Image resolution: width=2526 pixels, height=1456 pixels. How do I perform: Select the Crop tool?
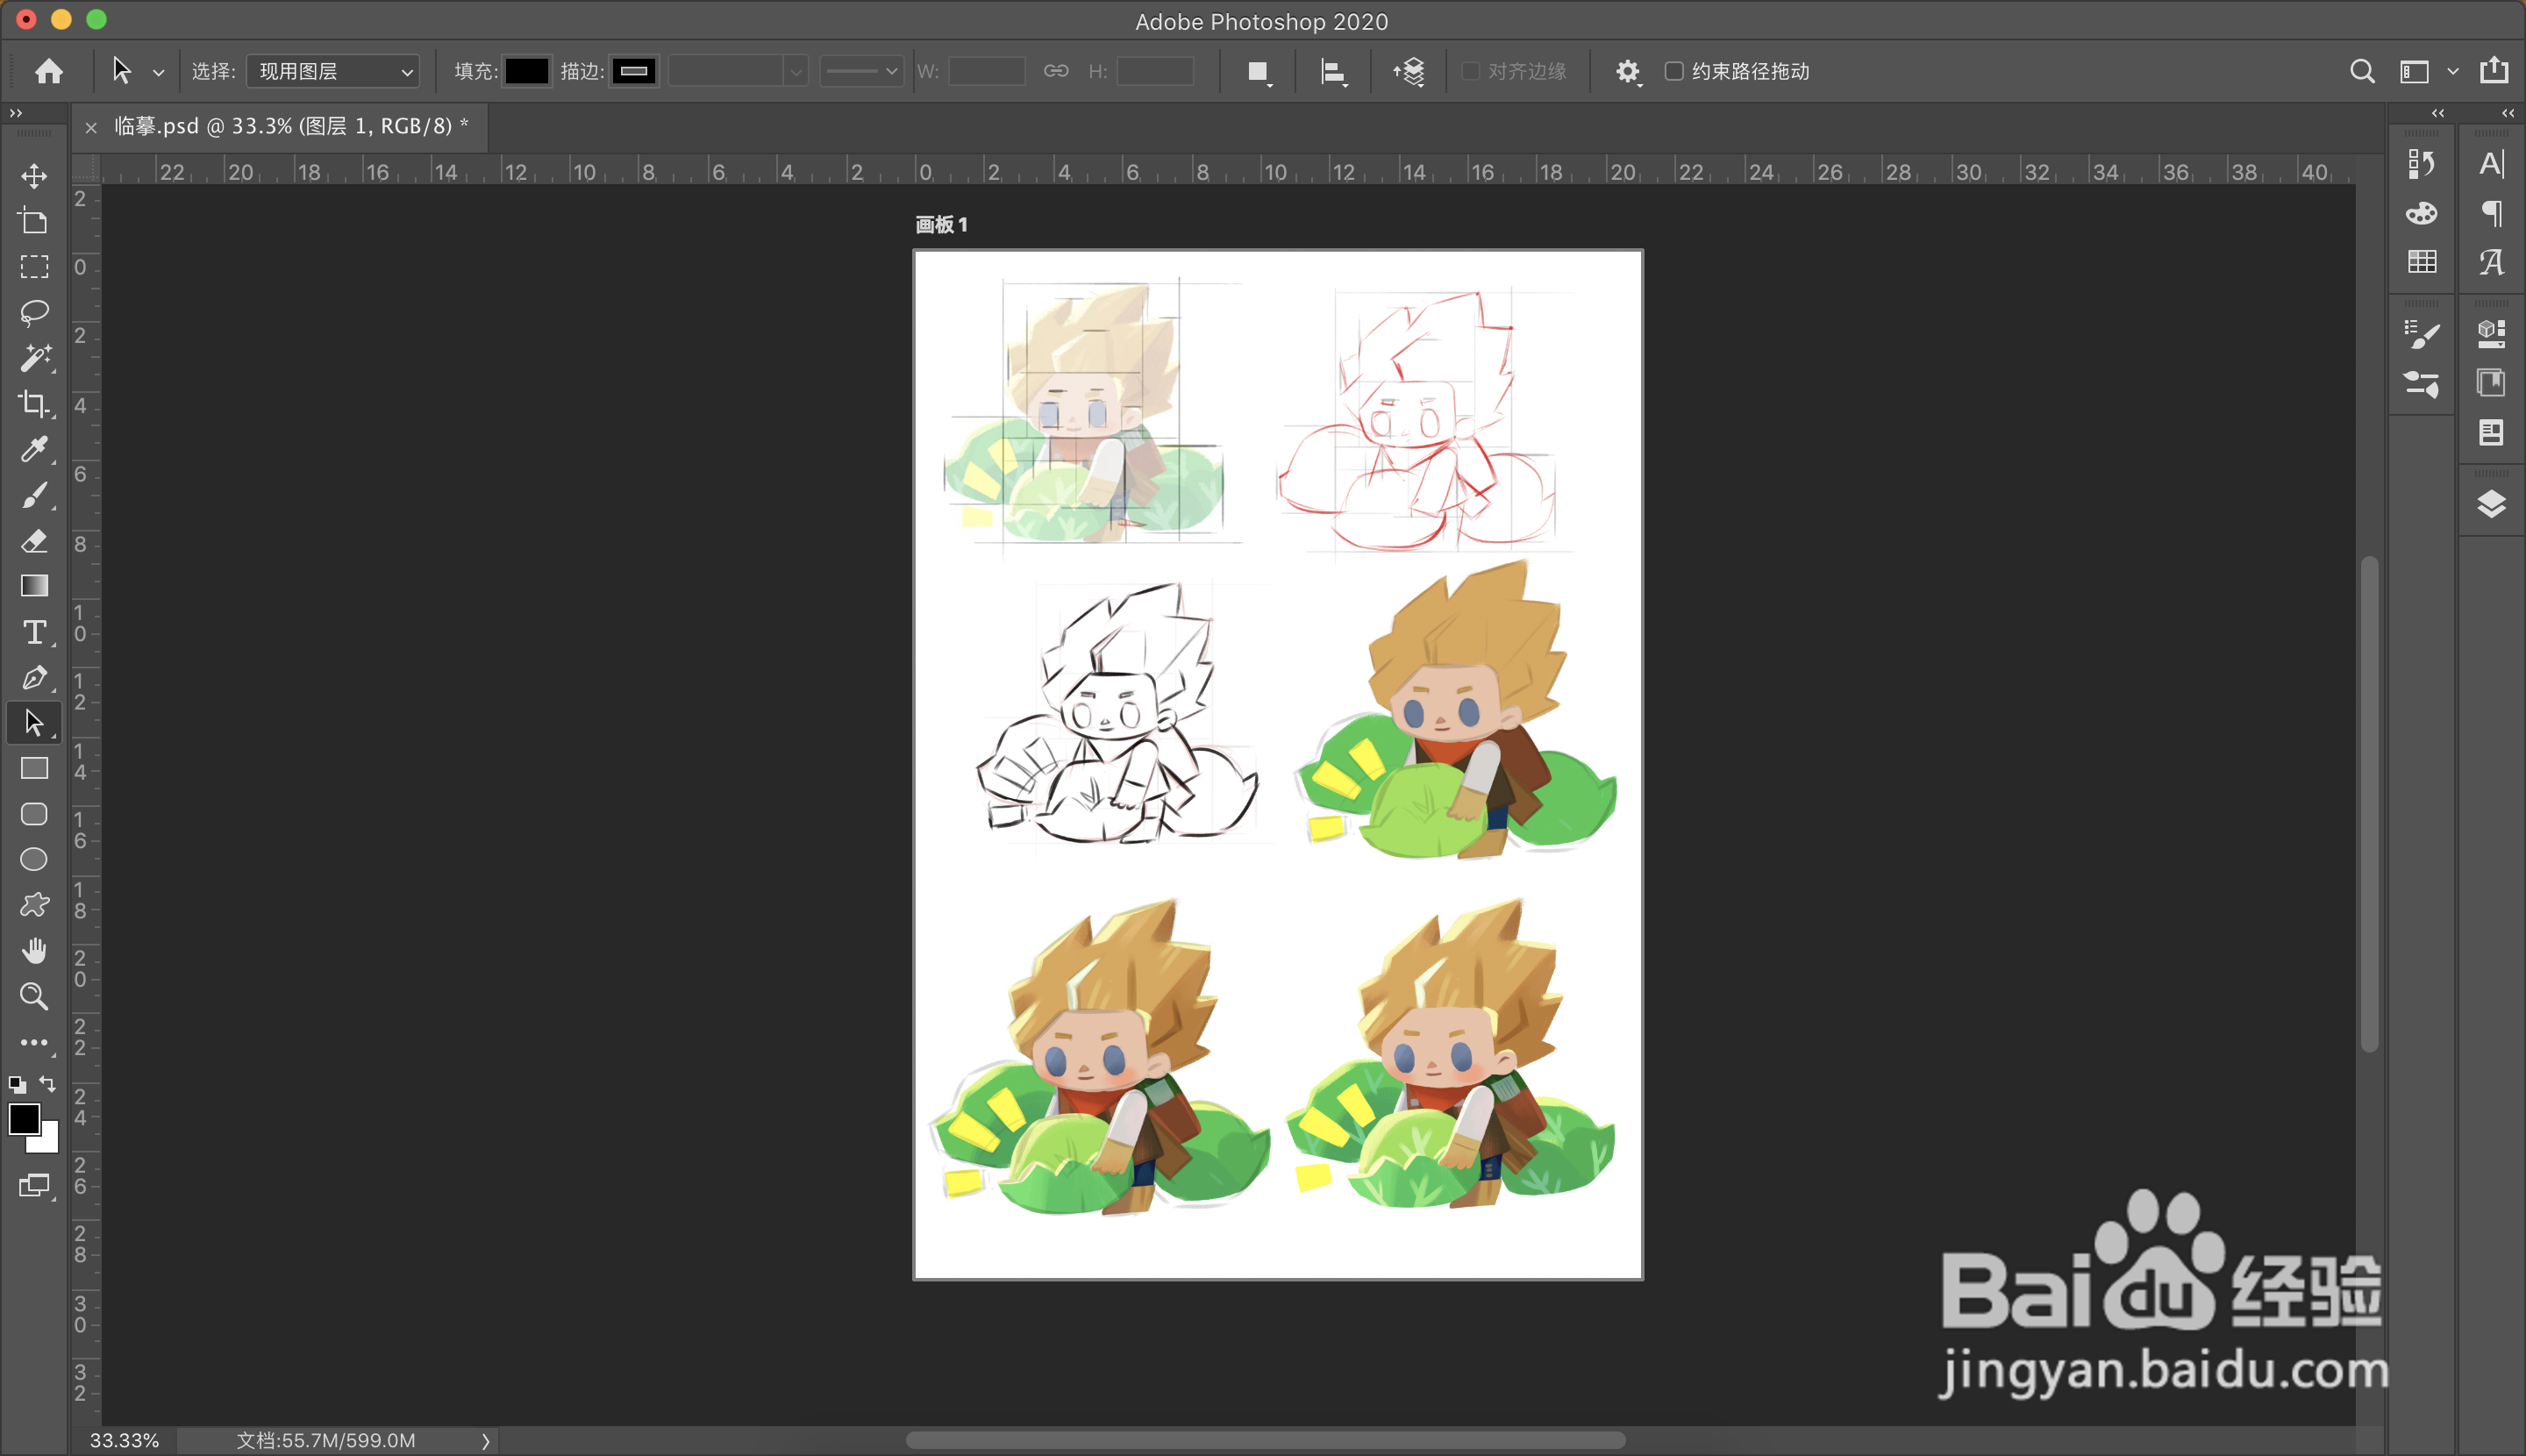(x=34, y=404)
